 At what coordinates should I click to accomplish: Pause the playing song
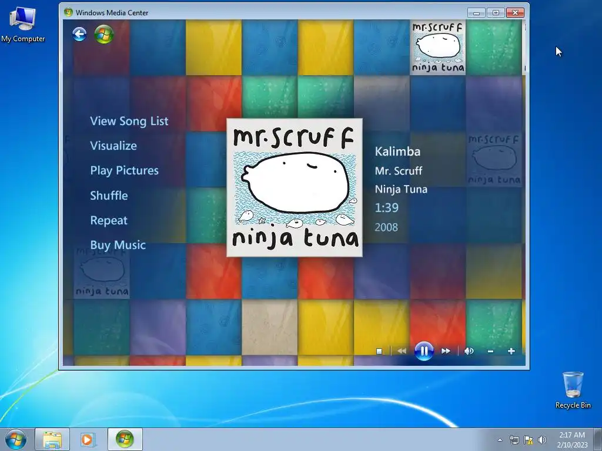(x=424, y=351)
